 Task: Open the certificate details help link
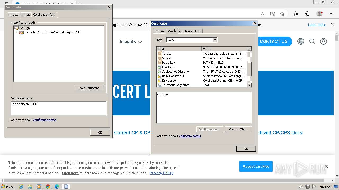click(x=190, y=136)
